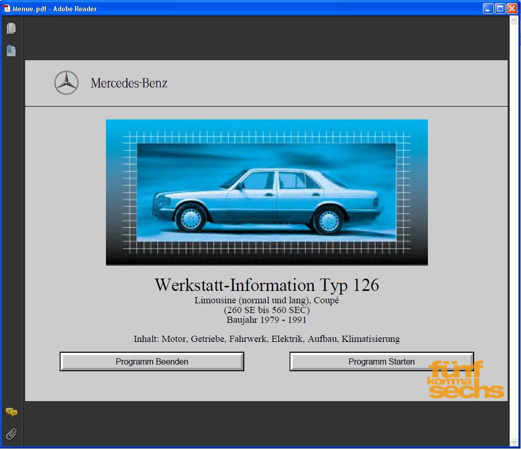Click the scrollbar down arrow

coord(514,442)
